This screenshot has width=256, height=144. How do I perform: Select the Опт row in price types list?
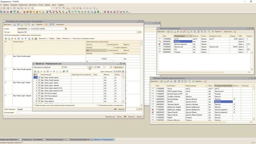205,49
